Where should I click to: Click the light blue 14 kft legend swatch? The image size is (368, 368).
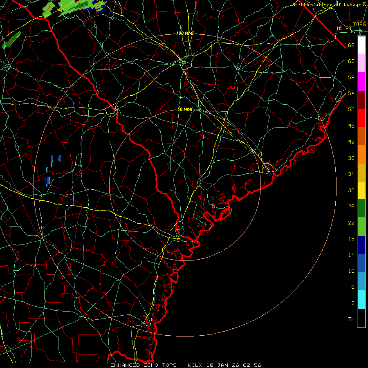tap(361, 281)
